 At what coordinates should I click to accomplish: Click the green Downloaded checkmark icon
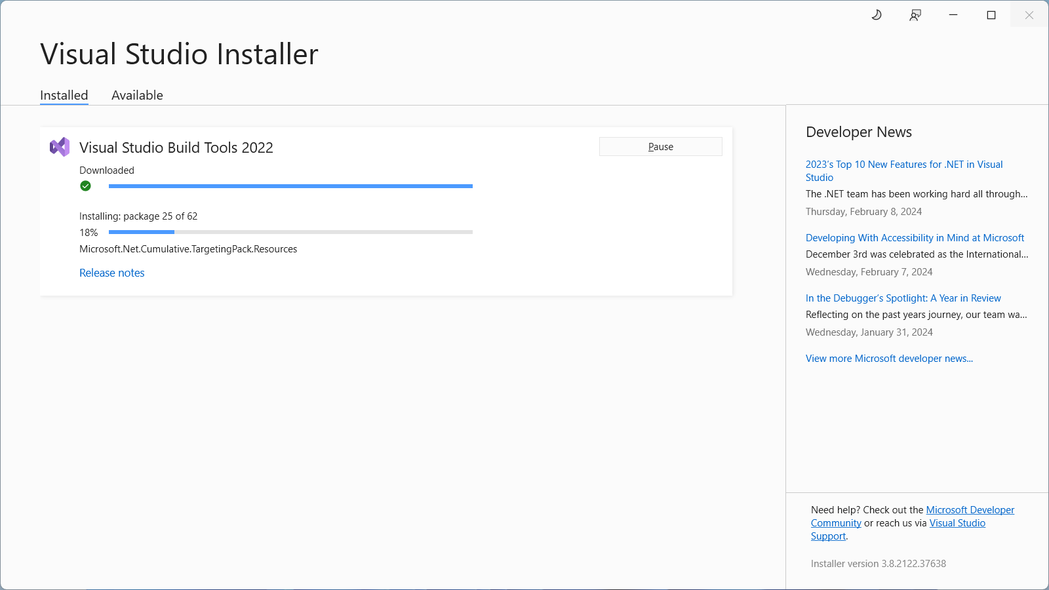click(86, 186)
